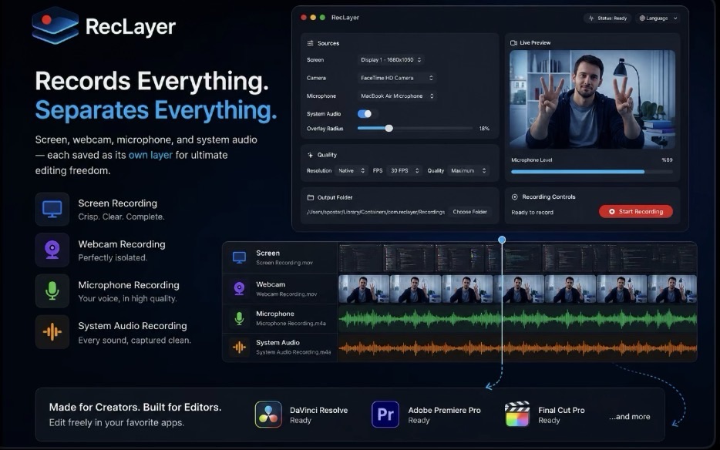
Task: Click the Final Cut Pro clapperboard icon
Action: pyautogui.click(x=517, y=415)
